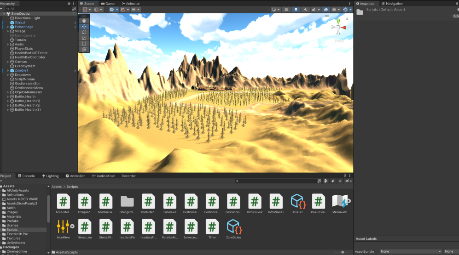
Task: Click the Project panel search field
Action: click(276, 181)
